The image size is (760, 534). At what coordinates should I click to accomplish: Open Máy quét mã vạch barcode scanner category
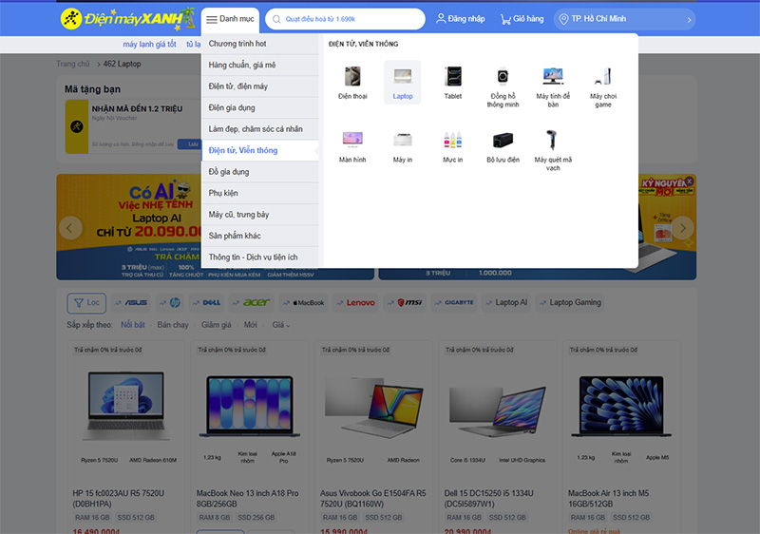click(553, 150)
